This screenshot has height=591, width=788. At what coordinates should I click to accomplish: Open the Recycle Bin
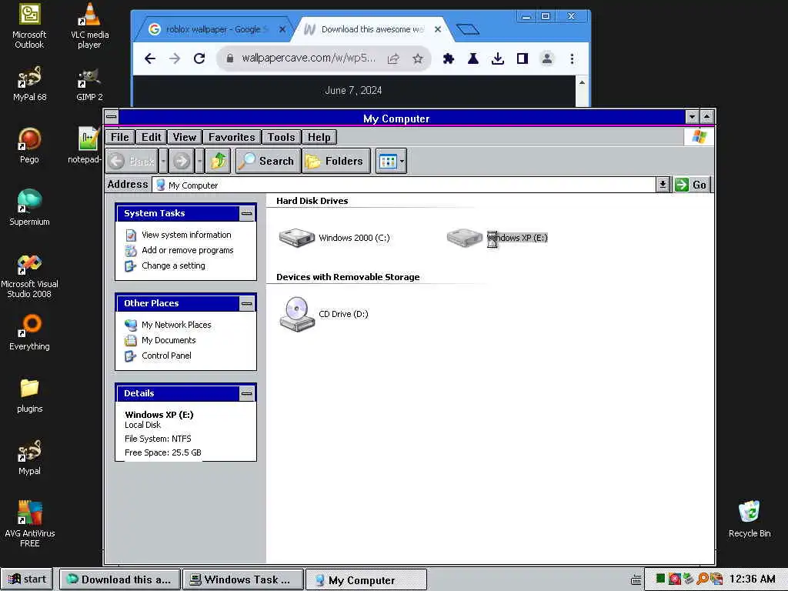750,519
